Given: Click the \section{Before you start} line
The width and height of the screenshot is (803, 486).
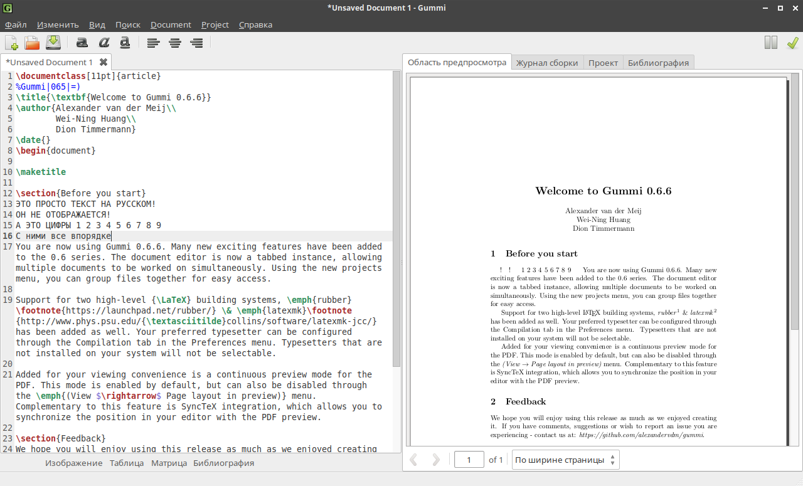Looking at the screenshot, I should 81,193.
